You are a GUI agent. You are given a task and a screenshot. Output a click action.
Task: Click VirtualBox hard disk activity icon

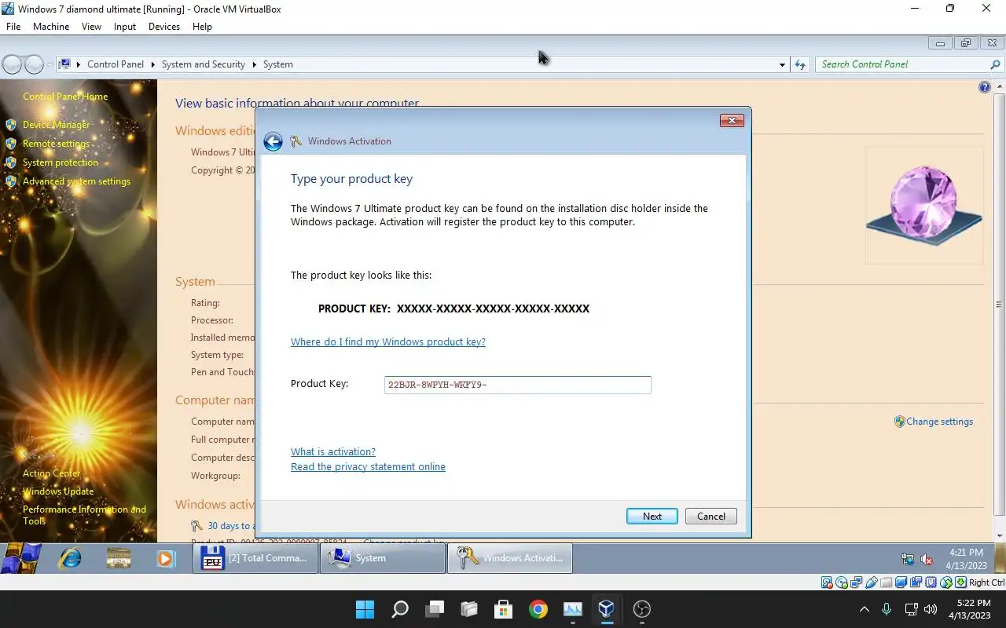pos(827,582)
